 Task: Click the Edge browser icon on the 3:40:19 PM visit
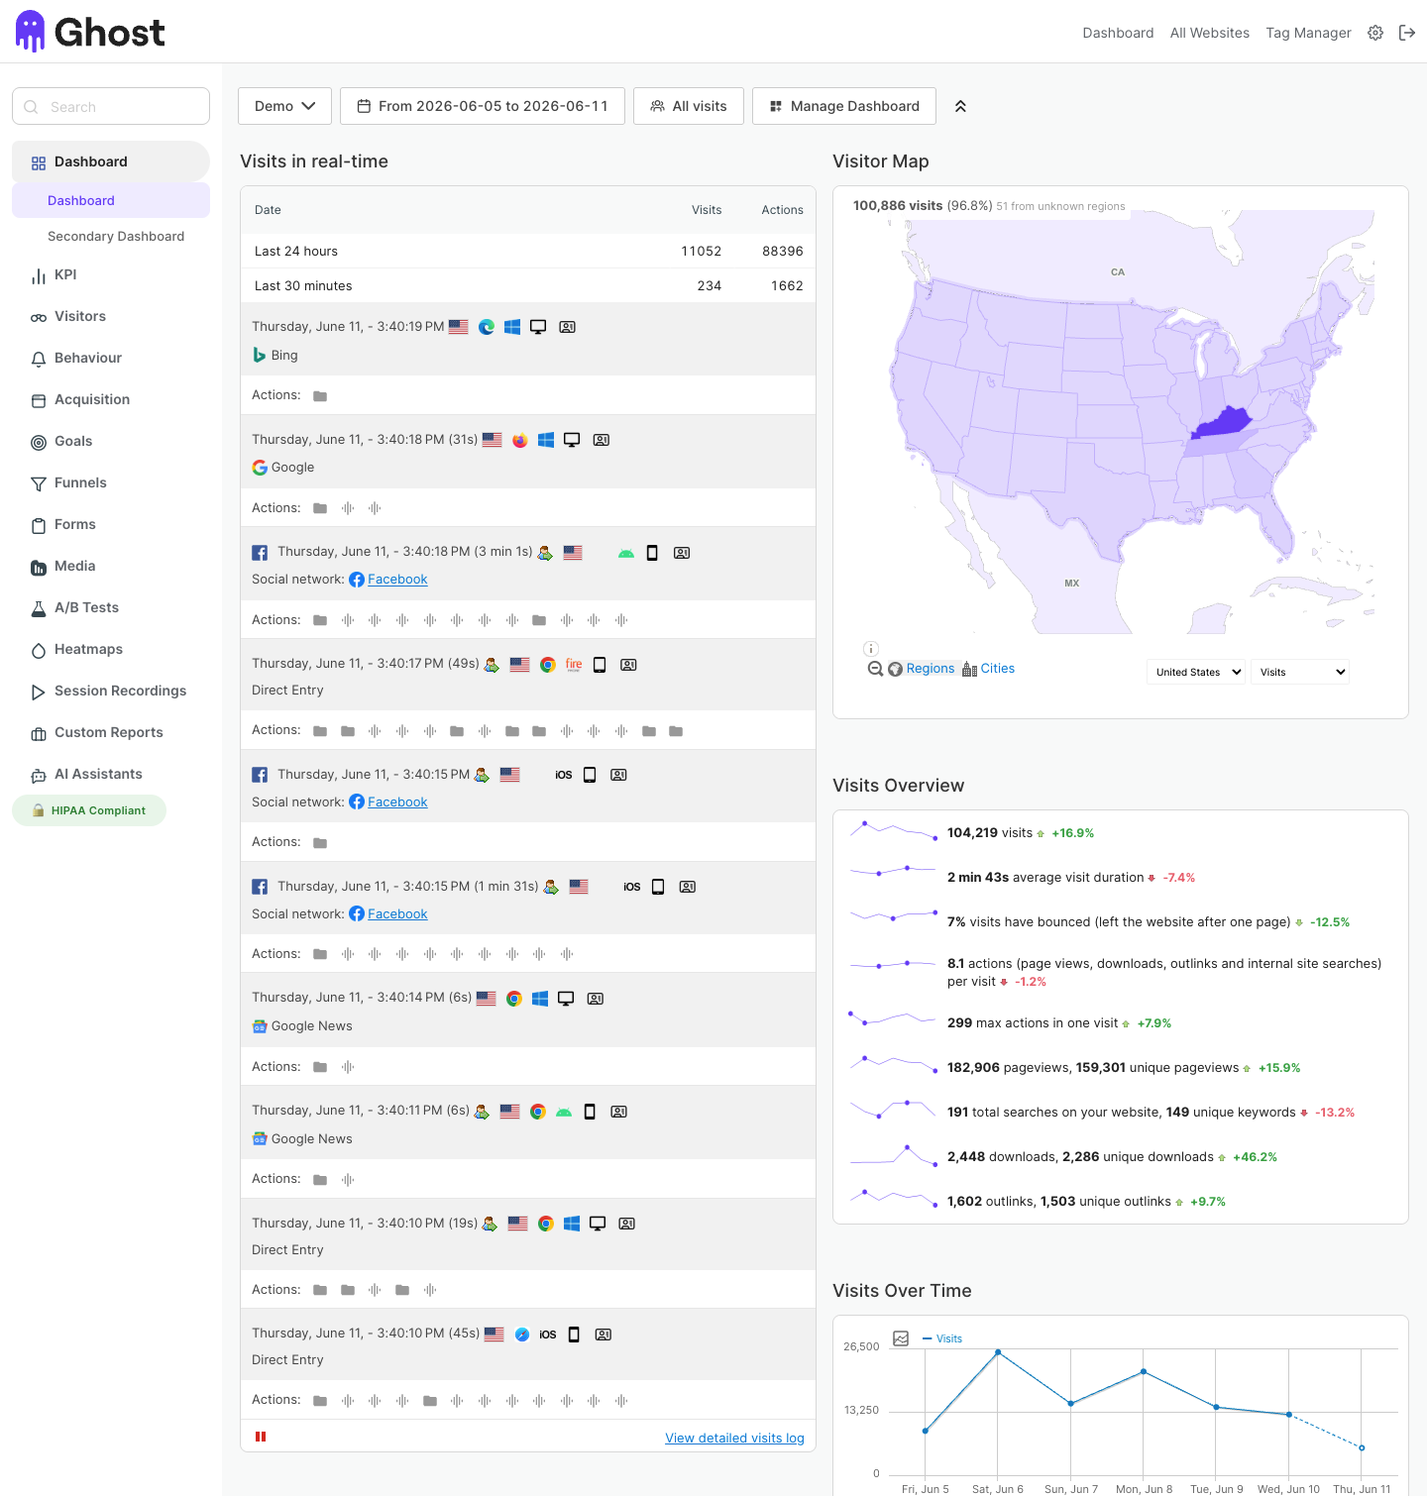pyautogui.click(x=487, y=327)
